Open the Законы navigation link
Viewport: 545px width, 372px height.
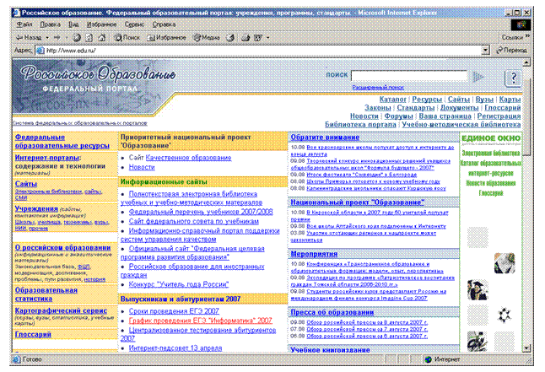coord(377,108)
